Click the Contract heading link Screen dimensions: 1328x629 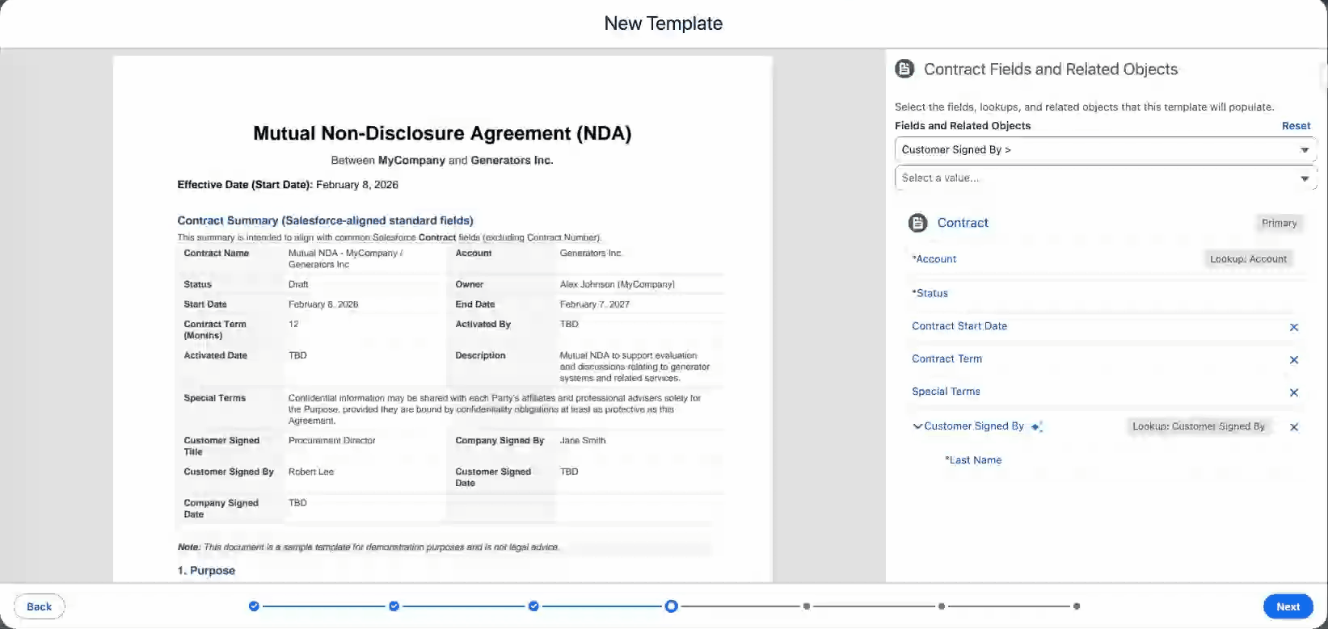(963, 223)
